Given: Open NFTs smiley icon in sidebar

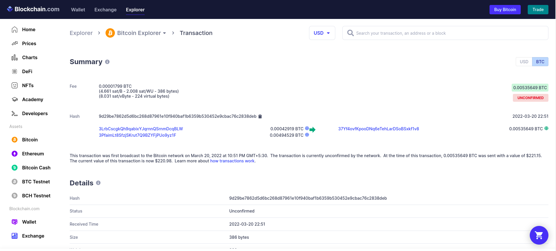Looking at the screenshot, I should (x=15, y=85).
